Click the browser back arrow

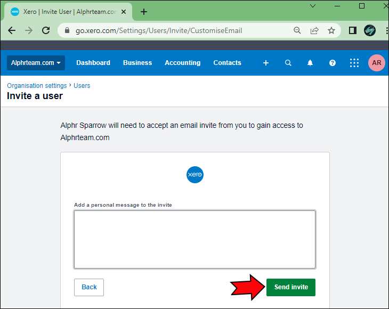click(12, 30)
